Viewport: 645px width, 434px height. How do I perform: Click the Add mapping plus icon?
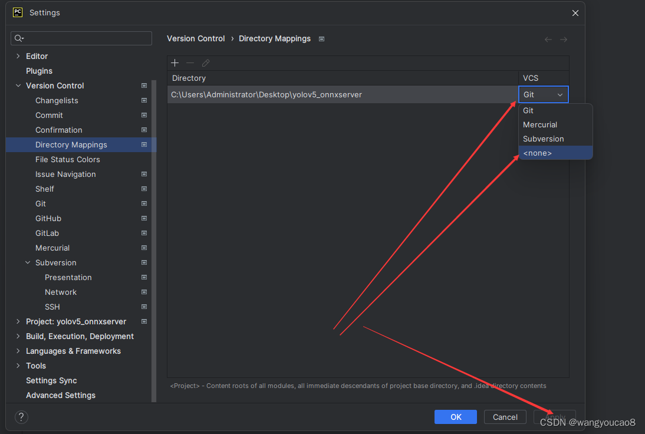(175, 63)
